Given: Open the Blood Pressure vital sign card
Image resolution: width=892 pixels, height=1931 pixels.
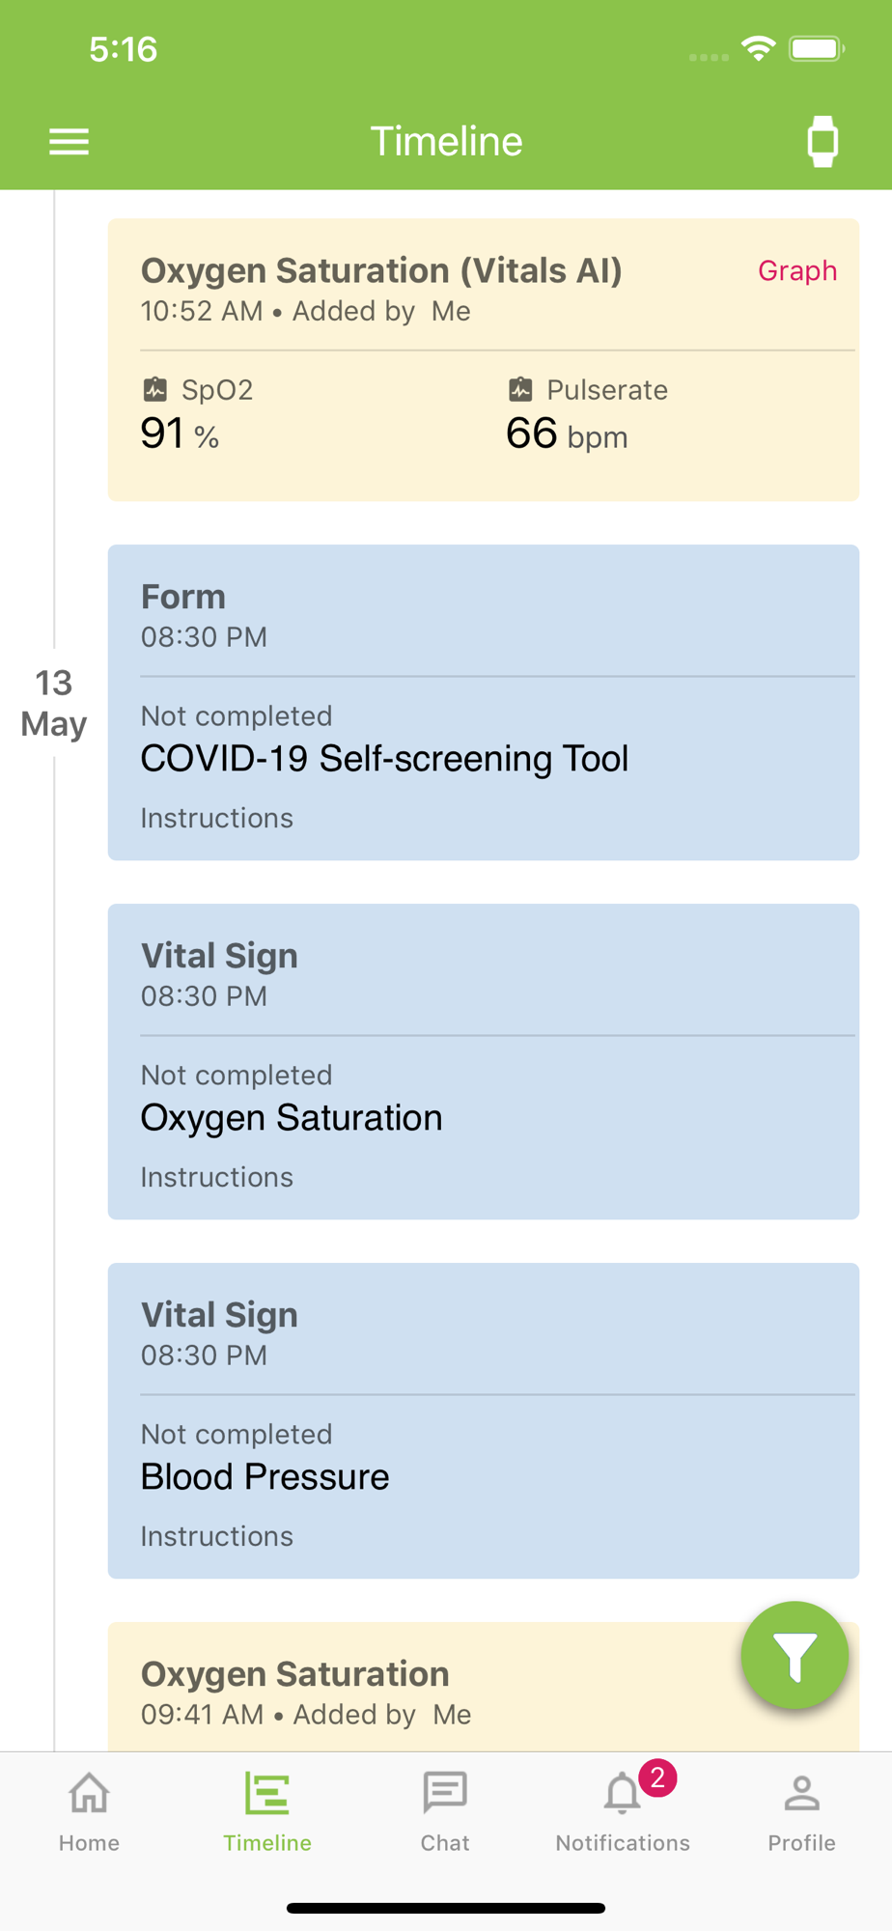Looking at the screenshot, I should pos(265,1477).
